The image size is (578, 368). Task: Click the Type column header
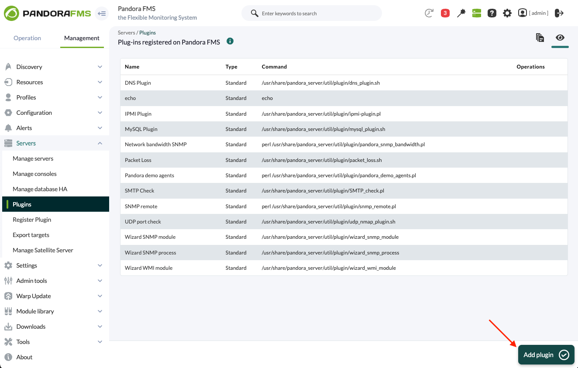tap(231, 67)
